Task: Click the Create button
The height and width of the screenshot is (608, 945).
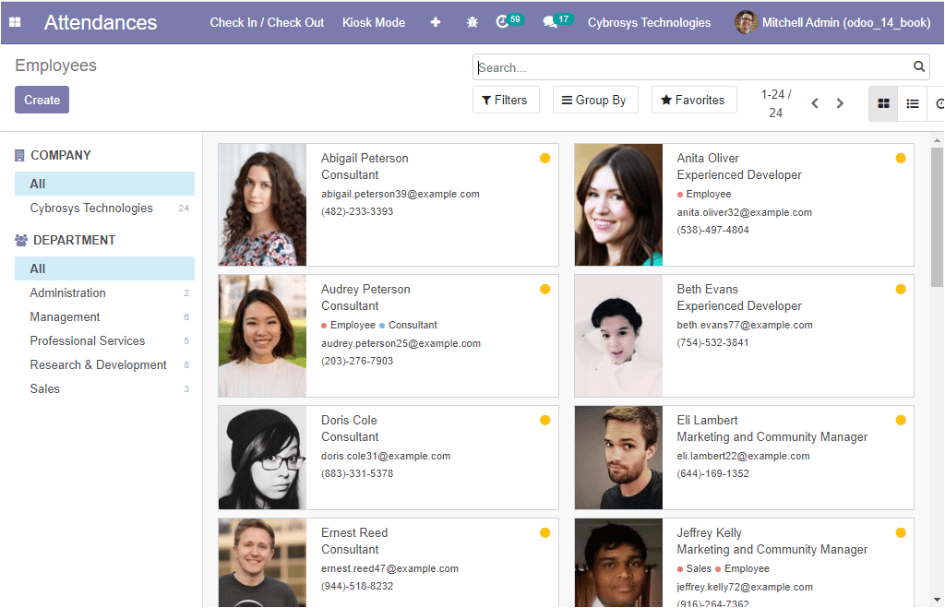Action: [x=42, y=100]
